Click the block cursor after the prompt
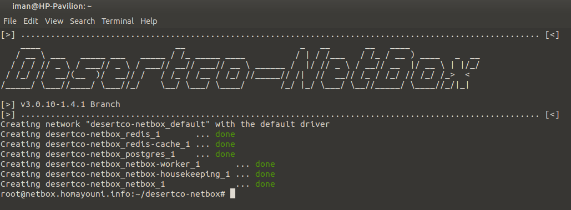The width and height of the screenshot is (571, 210). (233, 193)
